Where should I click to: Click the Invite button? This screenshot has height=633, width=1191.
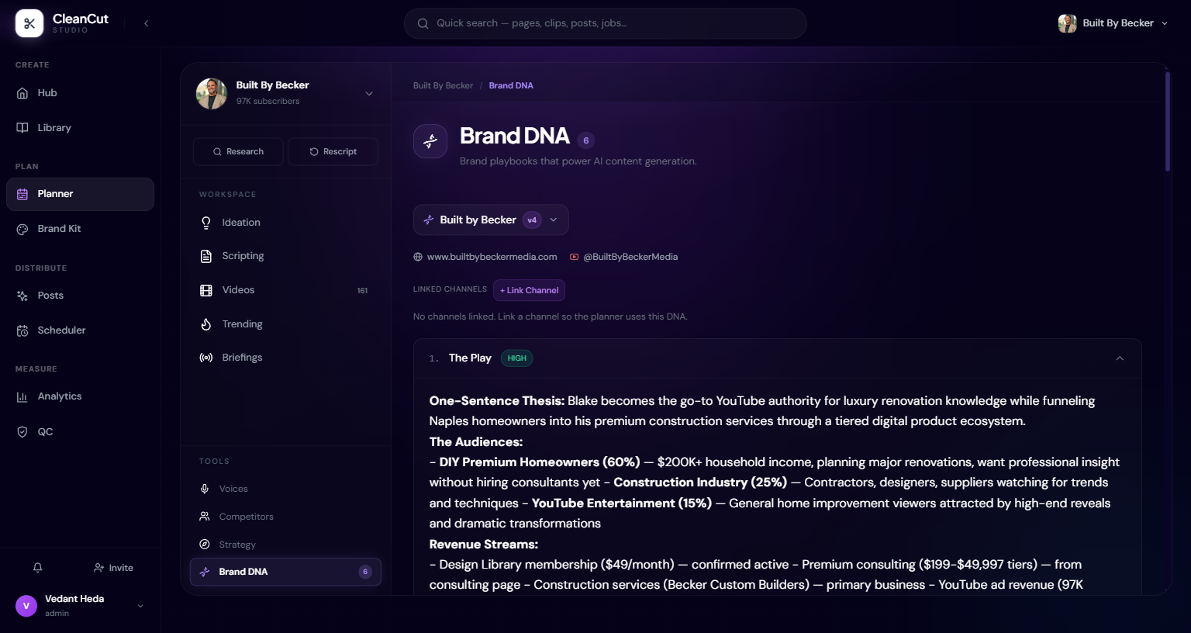tap(113, 568)
